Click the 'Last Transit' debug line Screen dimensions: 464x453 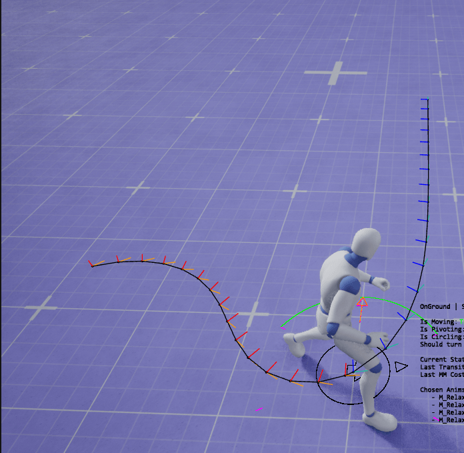pos(442,367)
